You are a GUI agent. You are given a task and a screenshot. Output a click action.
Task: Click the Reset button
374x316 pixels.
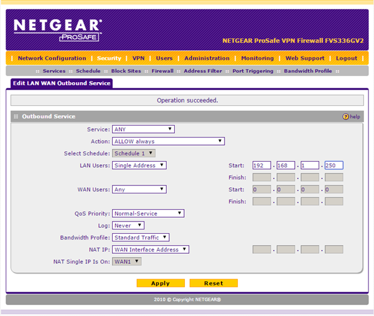(213, 283)
